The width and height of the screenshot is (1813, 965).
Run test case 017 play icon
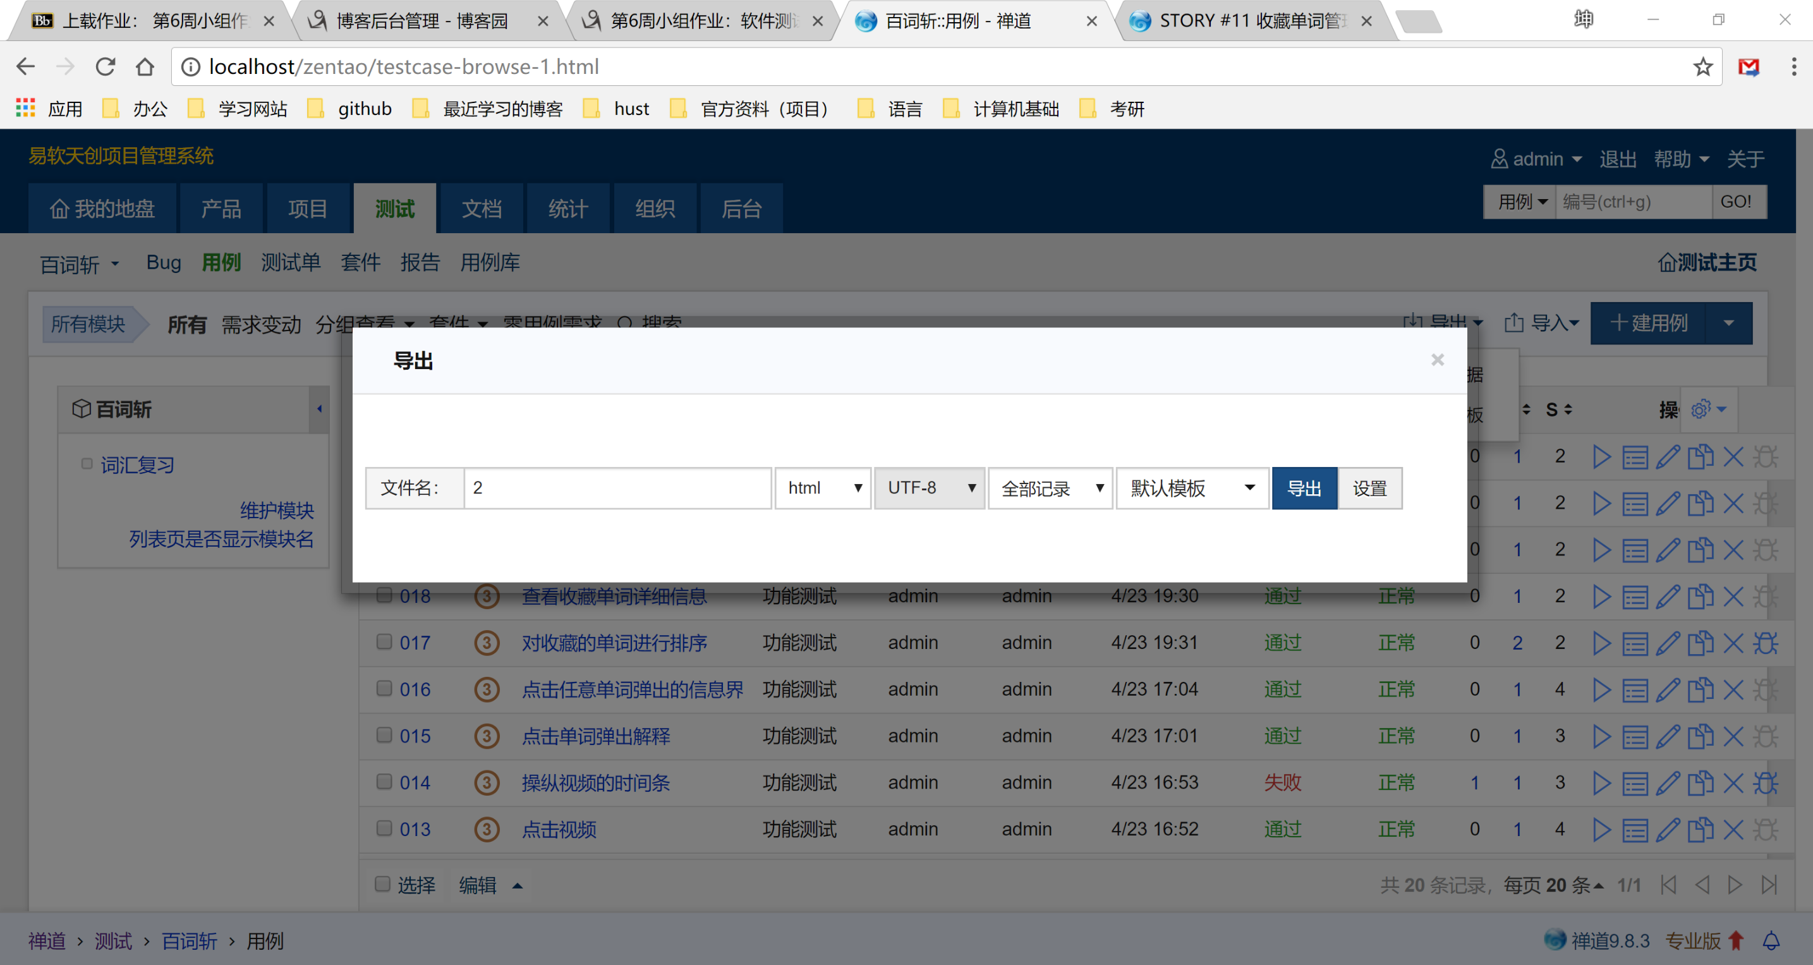tap(1601, 643)
